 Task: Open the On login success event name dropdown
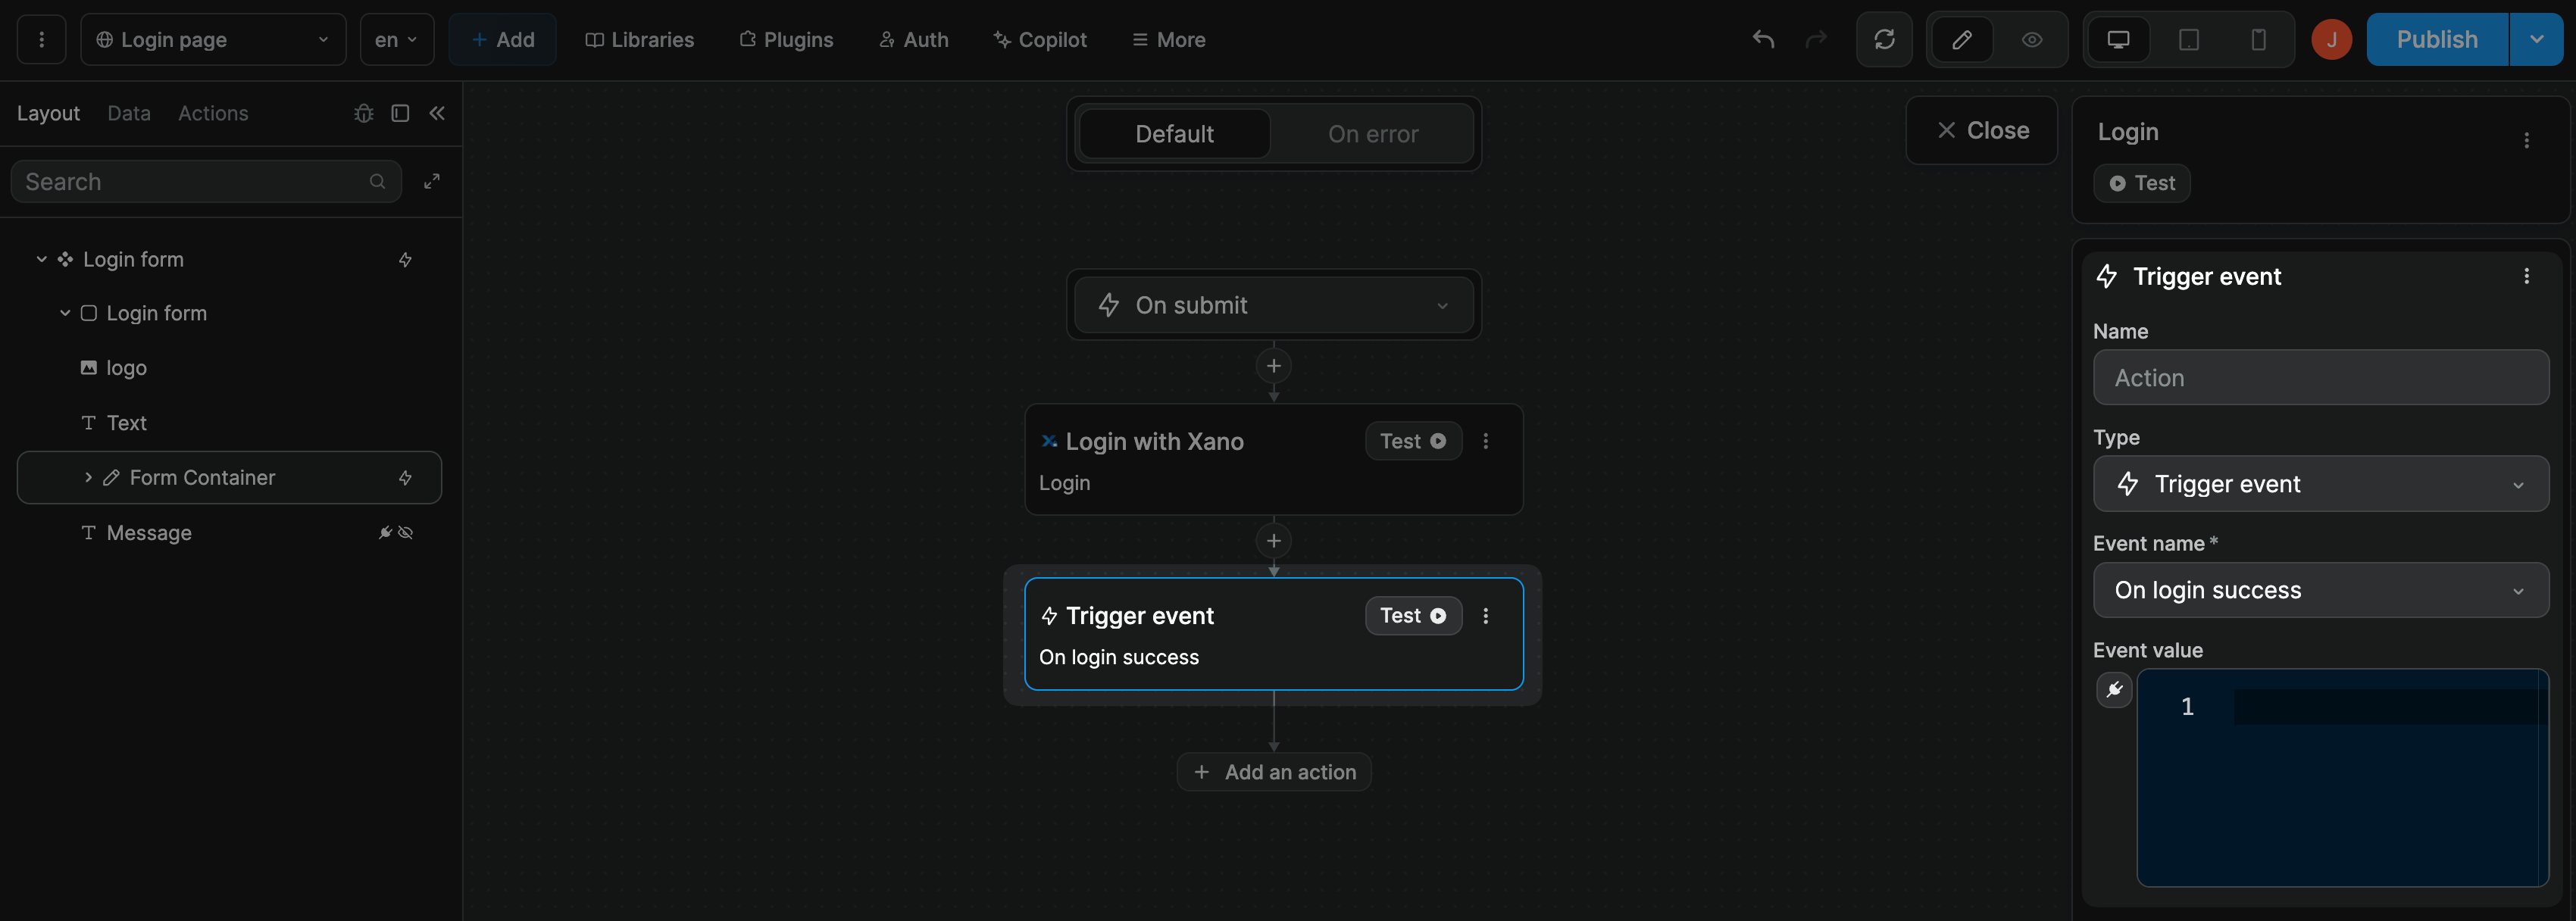click(x=2320, y=590)
